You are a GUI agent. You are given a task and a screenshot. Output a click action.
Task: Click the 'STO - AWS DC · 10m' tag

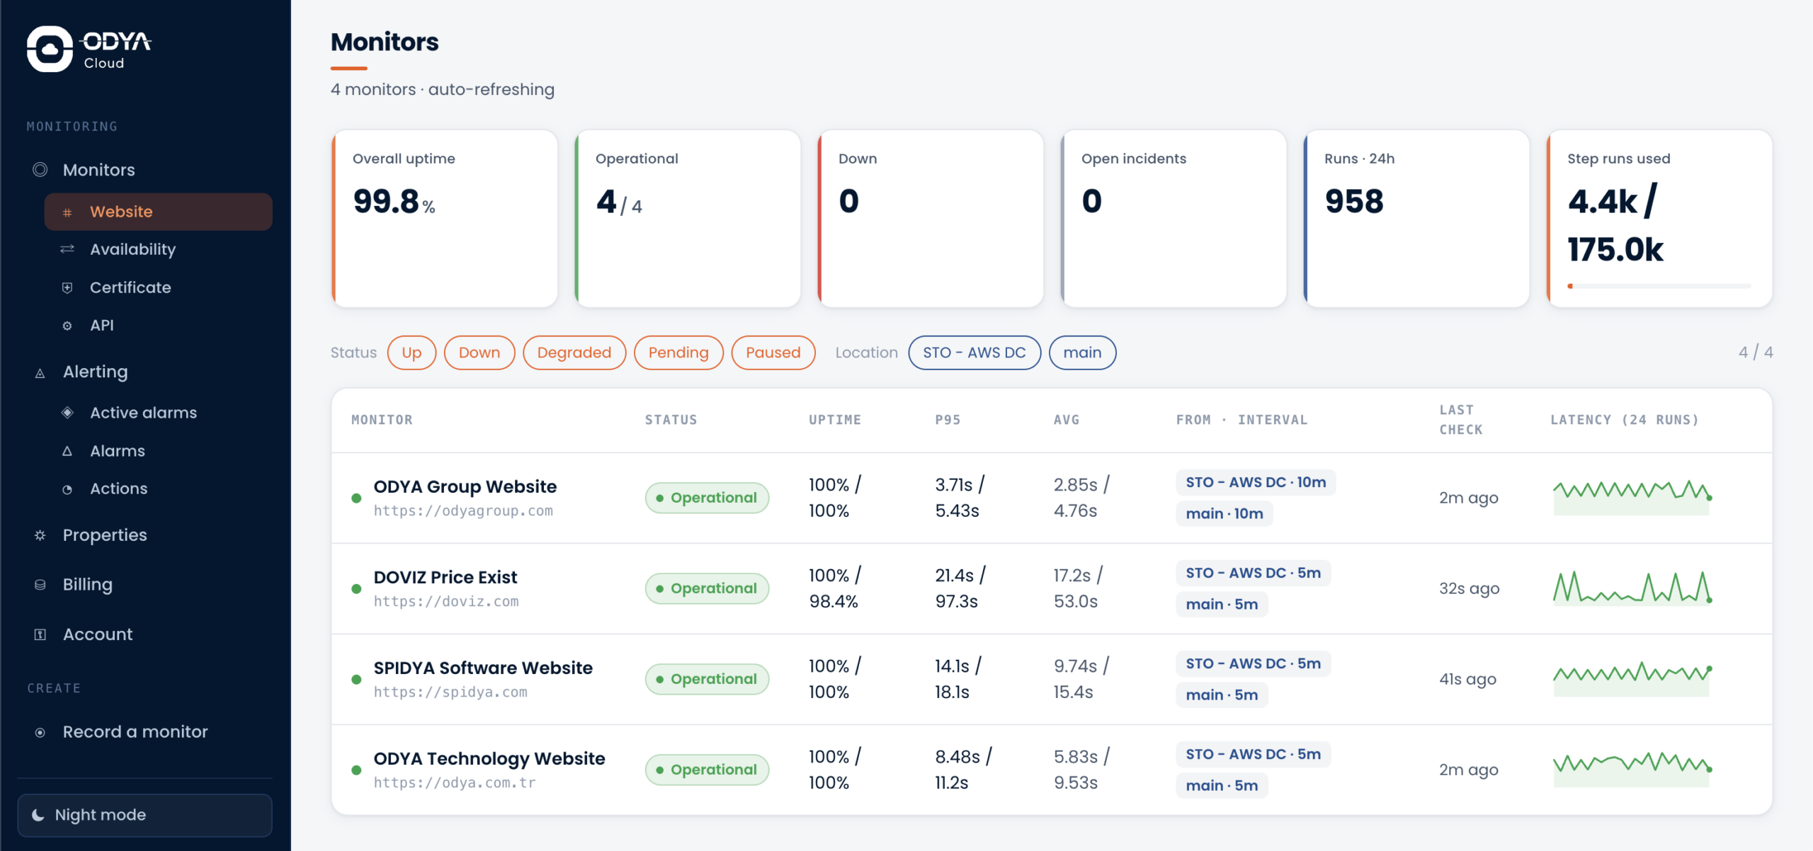coord(1256,483)
